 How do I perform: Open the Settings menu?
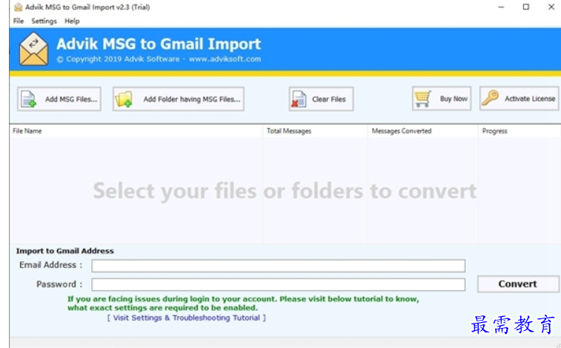point(44,21)
